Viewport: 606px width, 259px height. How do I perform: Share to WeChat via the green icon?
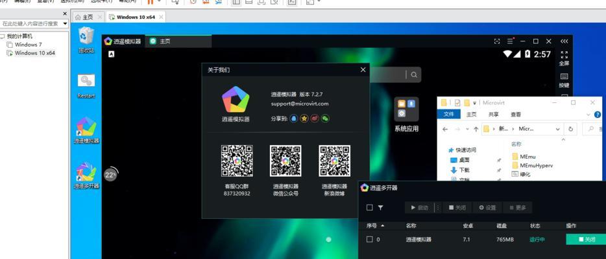[x=325, y=118]
